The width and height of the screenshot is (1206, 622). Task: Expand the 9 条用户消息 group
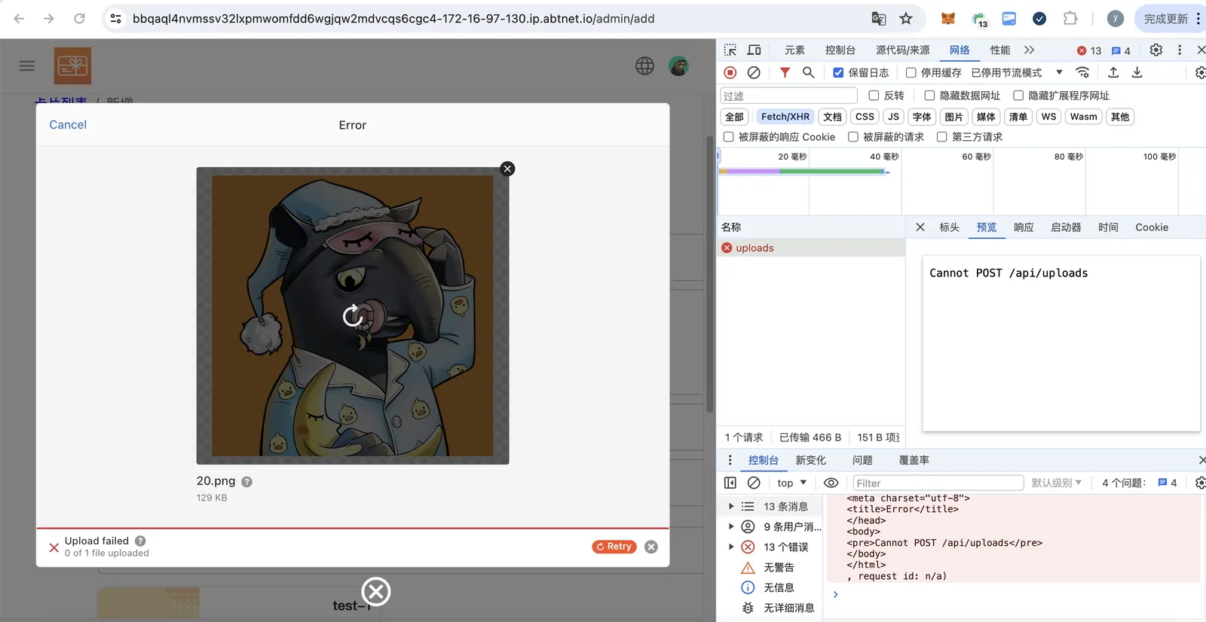click(731, 526)
